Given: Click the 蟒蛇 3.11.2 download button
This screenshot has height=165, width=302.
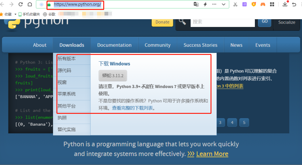Looking at the screenshot, I should coord(113,76).
